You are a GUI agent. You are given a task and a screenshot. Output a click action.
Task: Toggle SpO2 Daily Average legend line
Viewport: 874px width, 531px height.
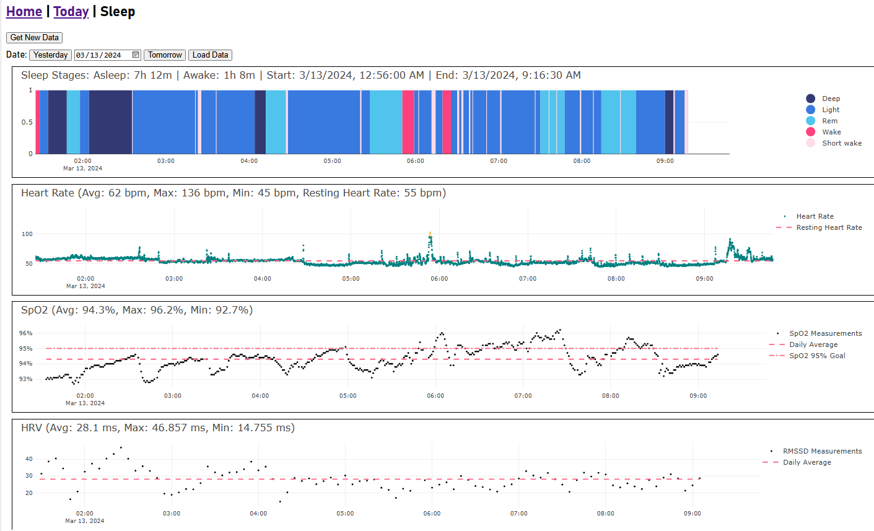777,344
